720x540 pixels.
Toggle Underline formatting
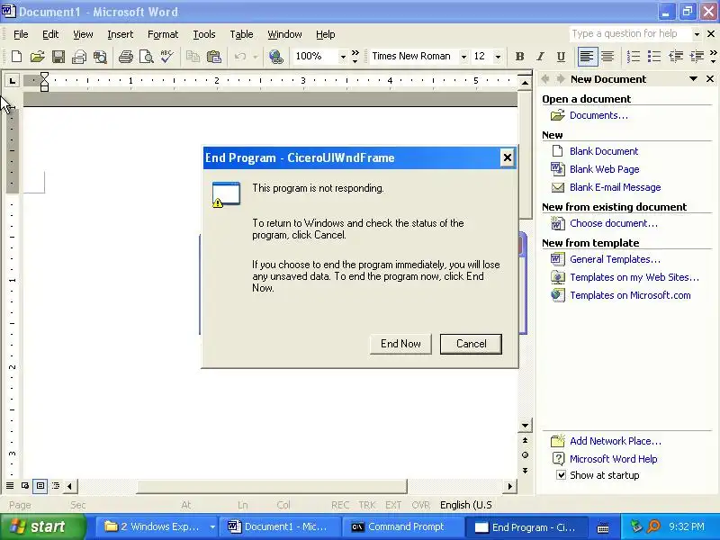[561, 57]
